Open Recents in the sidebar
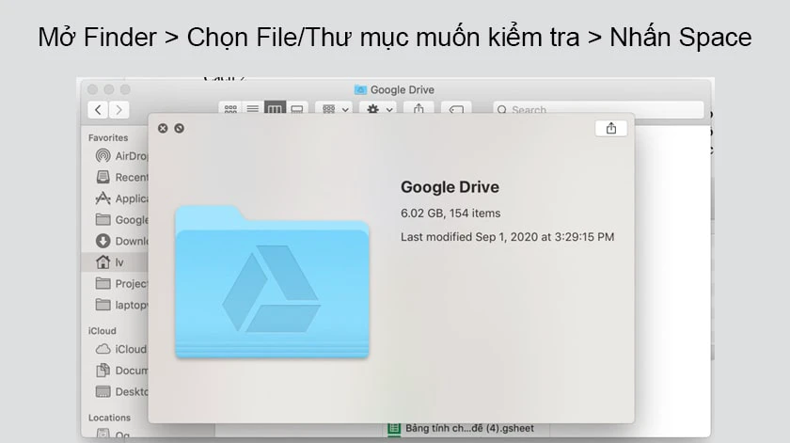 (121, 177)
